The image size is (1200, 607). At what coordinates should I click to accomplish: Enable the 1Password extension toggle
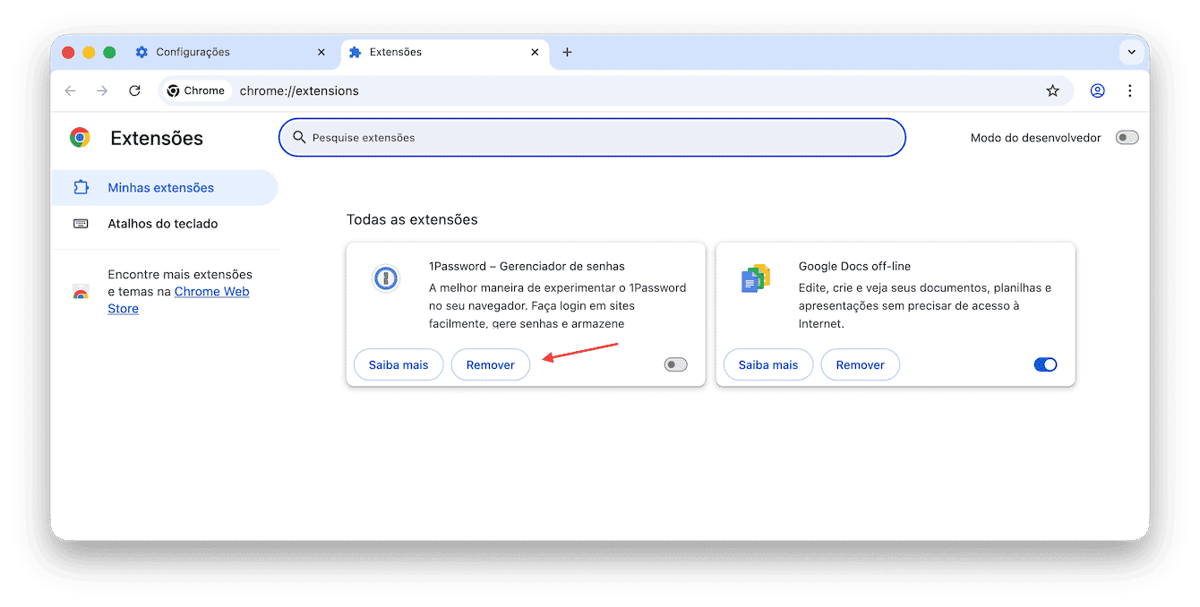click(x=675, y=365)
